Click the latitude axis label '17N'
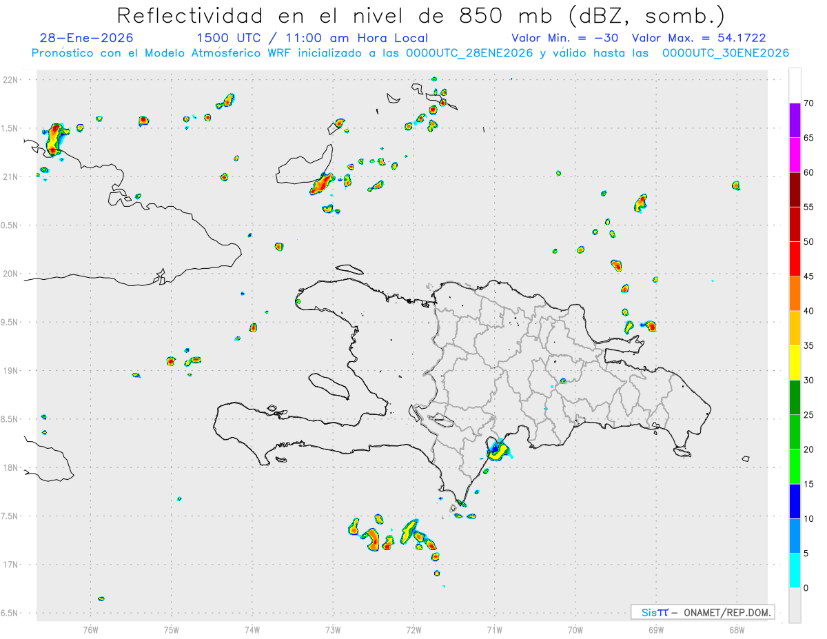The width and height of the screenshot is (827, 639). [12, 565]
